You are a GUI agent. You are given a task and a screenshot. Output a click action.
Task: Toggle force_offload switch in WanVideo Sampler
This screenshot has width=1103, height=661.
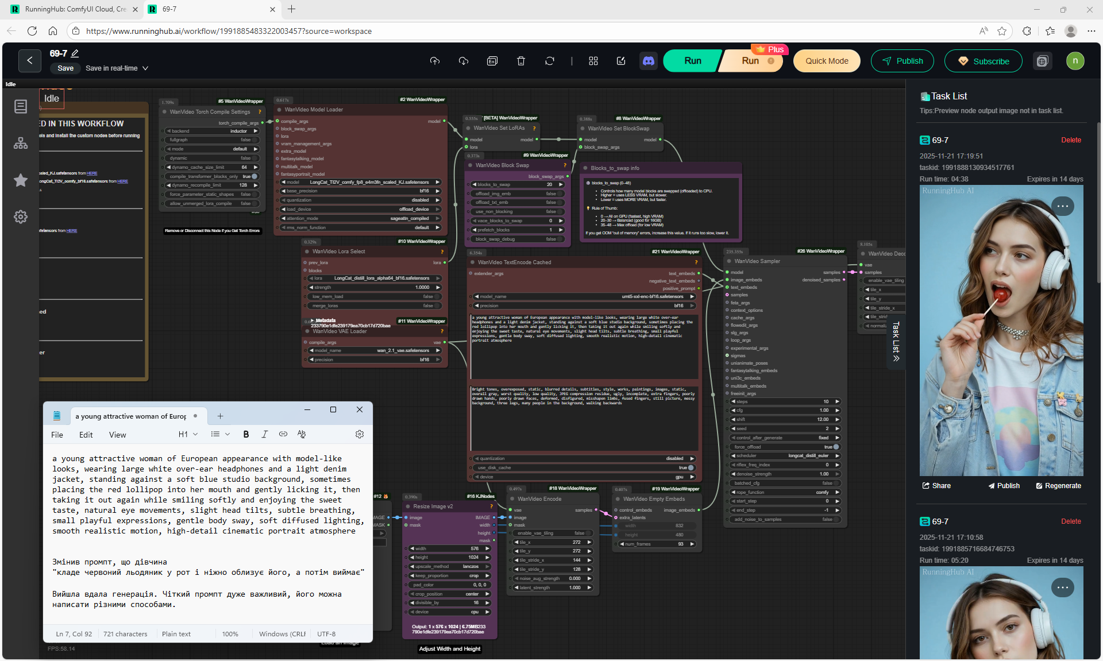coord(836,447)
